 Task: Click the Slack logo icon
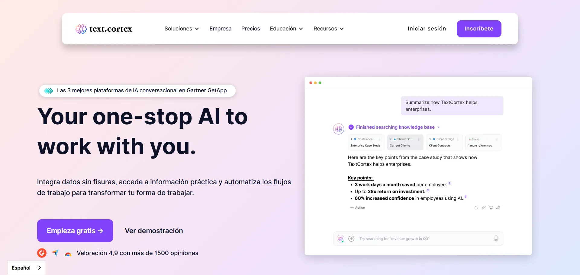click(x=469, y=139)
